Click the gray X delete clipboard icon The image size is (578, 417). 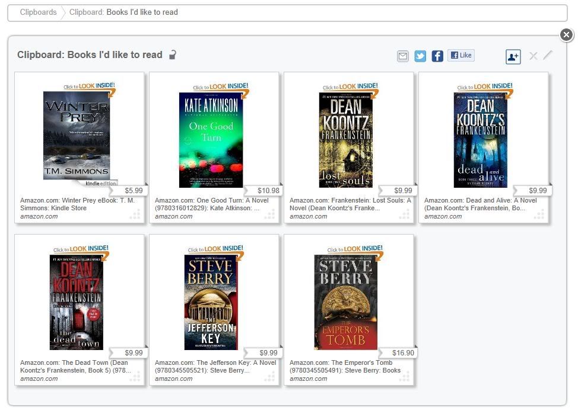(533, 56)
